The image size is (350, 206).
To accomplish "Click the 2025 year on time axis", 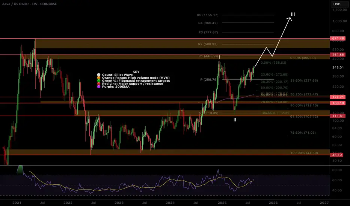I will click(222, 203).
